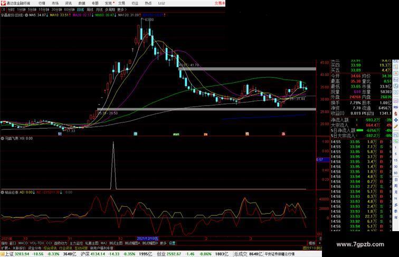This screenshot has height=257, width=399.
Task: Click 更多 in the indicator bar
Action: tap(163, 243)
